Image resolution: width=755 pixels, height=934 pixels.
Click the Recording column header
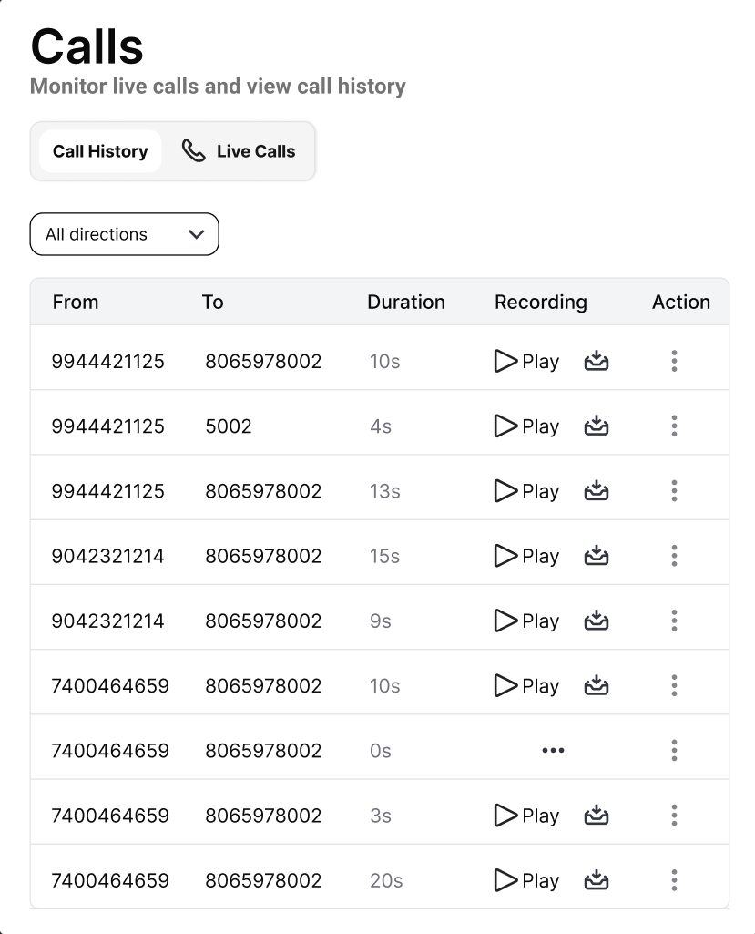click(541, 303)
